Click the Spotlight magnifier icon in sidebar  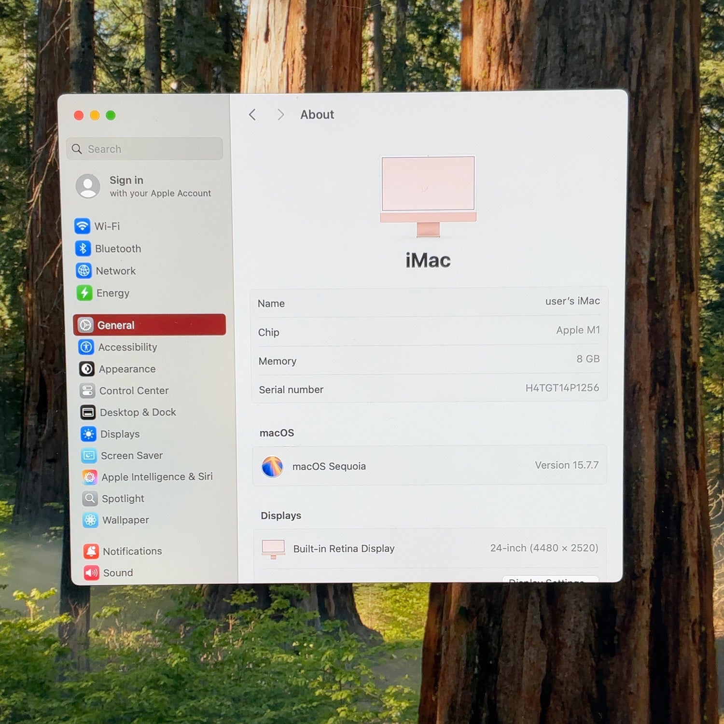click(90, 498)
